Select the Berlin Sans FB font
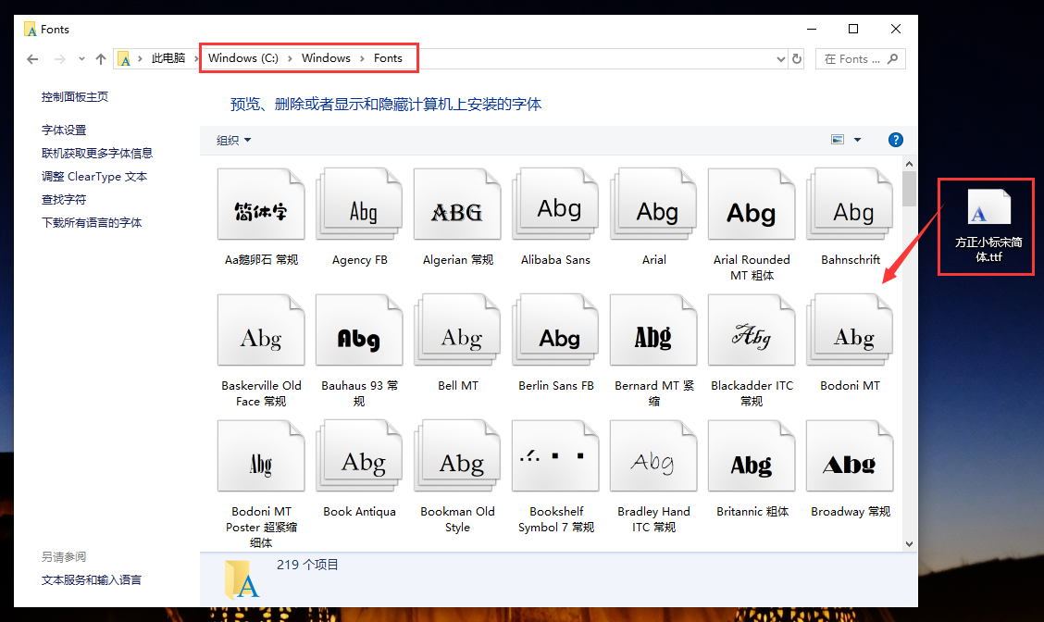 (x=555, y=330)
